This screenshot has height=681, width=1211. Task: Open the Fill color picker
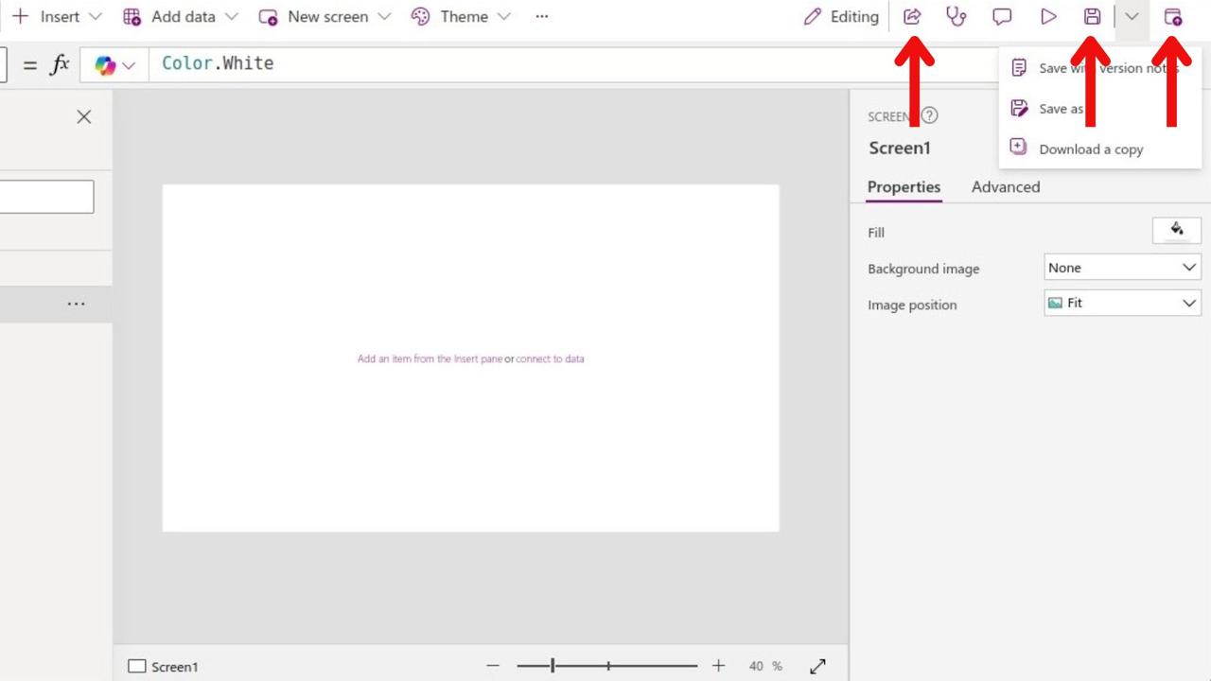(x=1176, y=231)
